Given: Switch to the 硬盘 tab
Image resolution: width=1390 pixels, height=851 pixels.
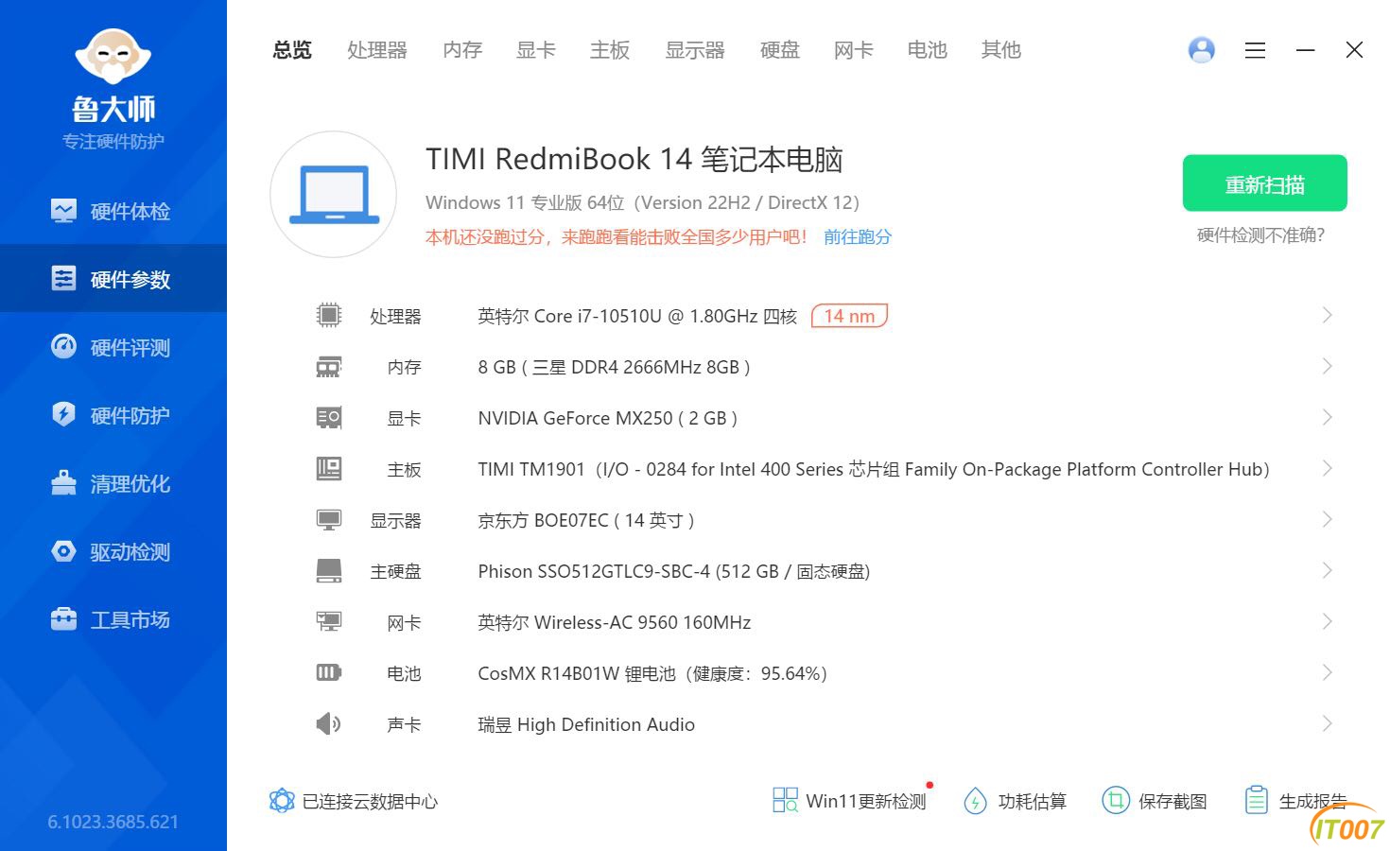Looking at the screenshot, I should click(x=780, y=50).
